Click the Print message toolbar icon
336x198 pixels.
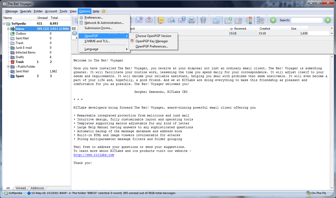pos(191,20)
